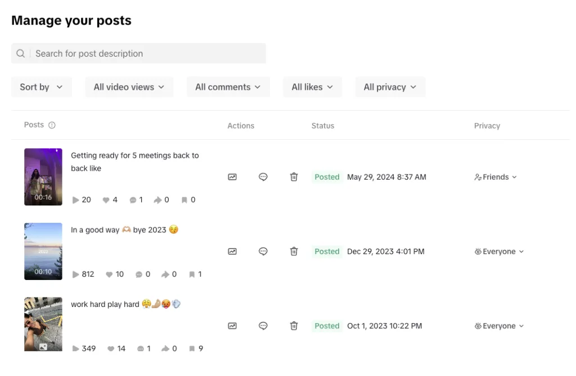Open comments icon for bye 2023 post
Image resolution: width=576 pixels, height=376 pixels.
(263, 251)
